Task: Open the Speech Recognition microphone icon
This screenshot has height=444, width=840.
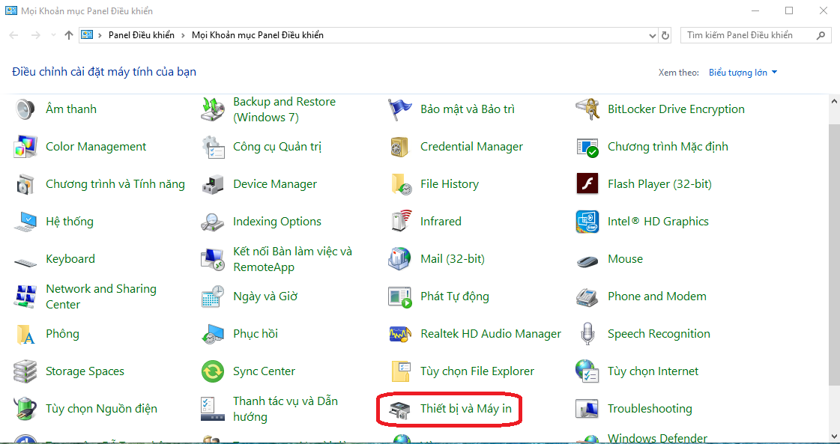Action: click(x=587, y=334)
